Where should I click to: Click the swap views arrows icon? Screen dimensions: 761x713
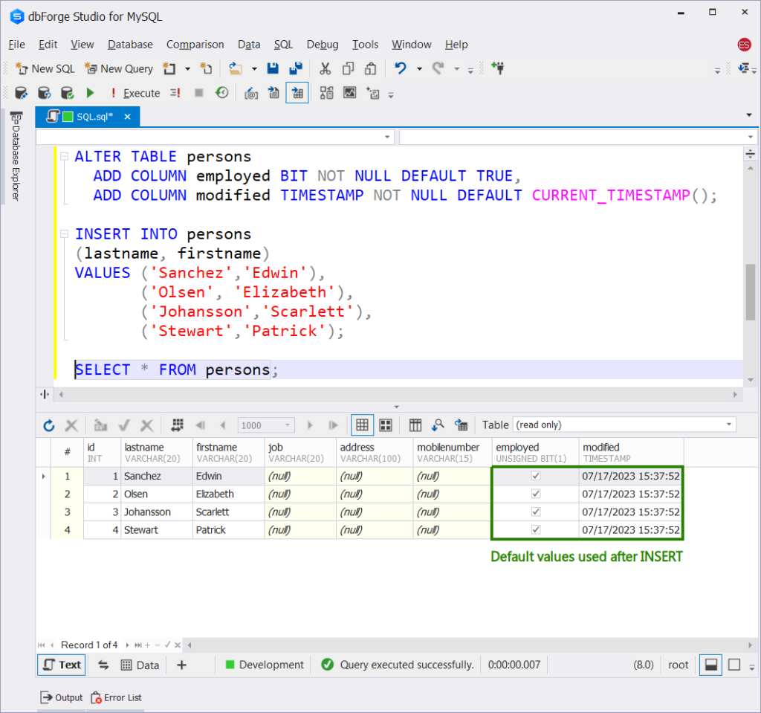point(103,665)
